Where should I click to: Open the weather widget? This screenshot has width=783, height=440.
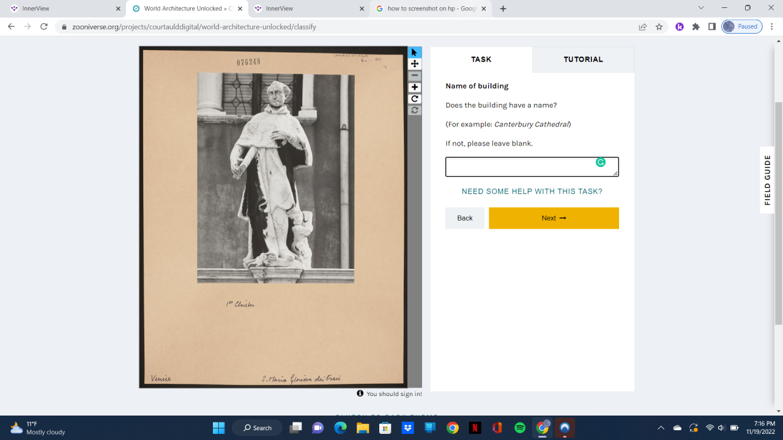pos(38,428)
